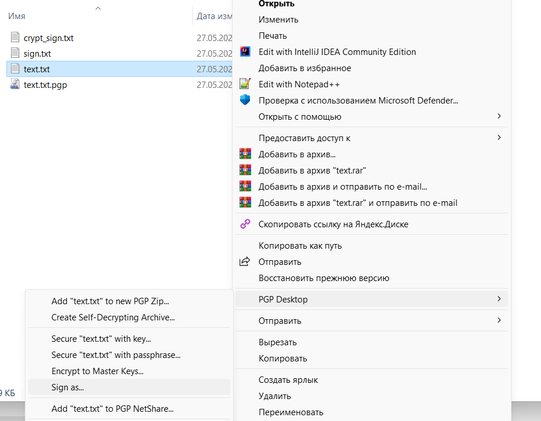This screenshot has height=421, width=541.
Task: Click the text.txt file icon
Action: 15,68
